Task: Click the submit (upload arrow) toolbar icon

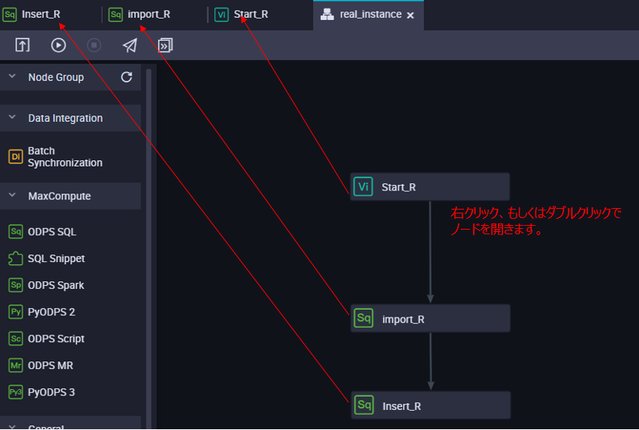Action: tap(22, 45)
